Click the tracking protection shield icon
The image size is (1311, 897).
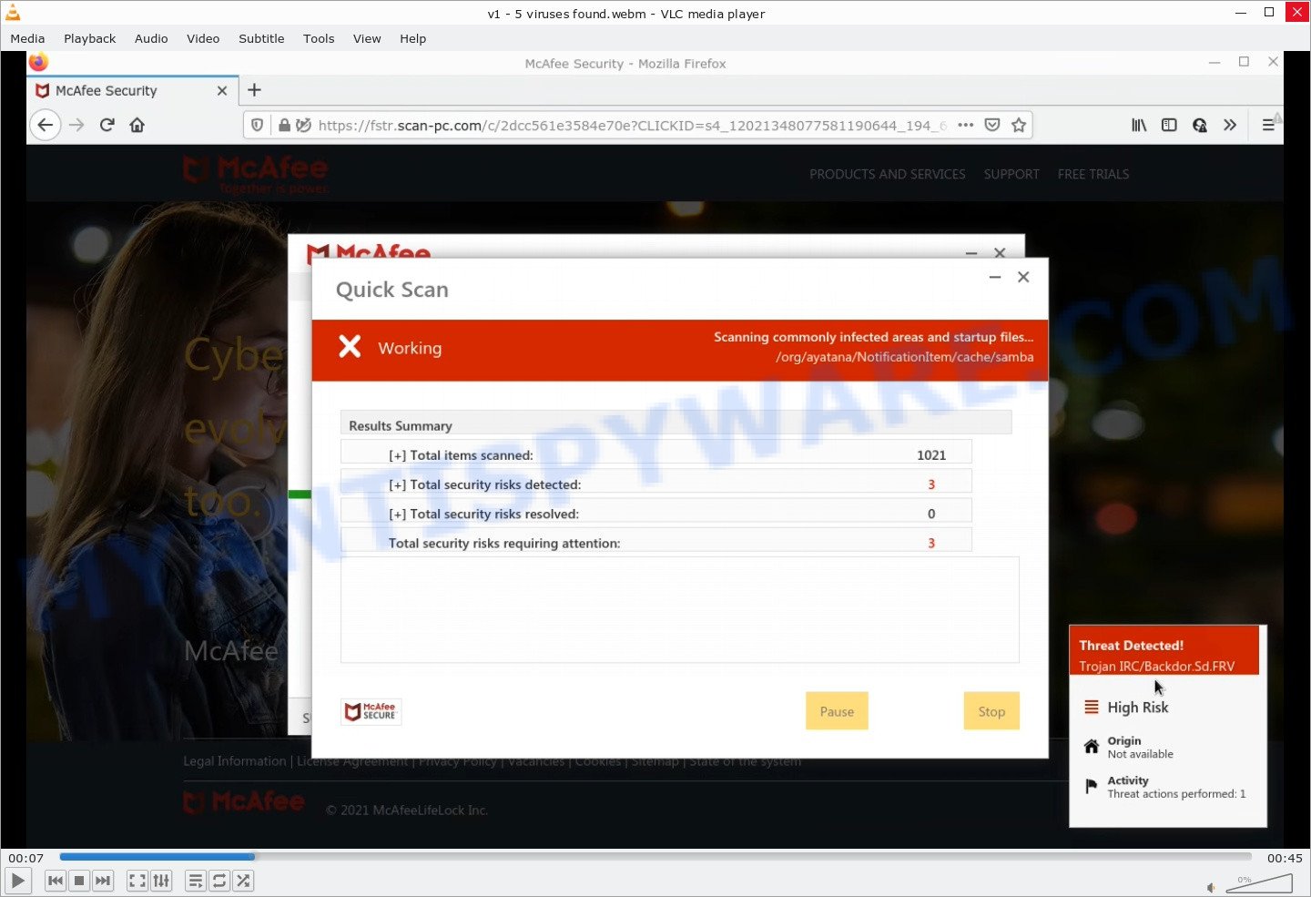(258, 126)
